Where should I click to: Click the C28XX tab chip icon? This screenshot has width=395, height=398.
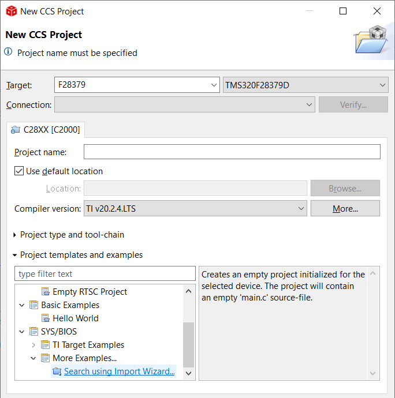tap(16, 130)
